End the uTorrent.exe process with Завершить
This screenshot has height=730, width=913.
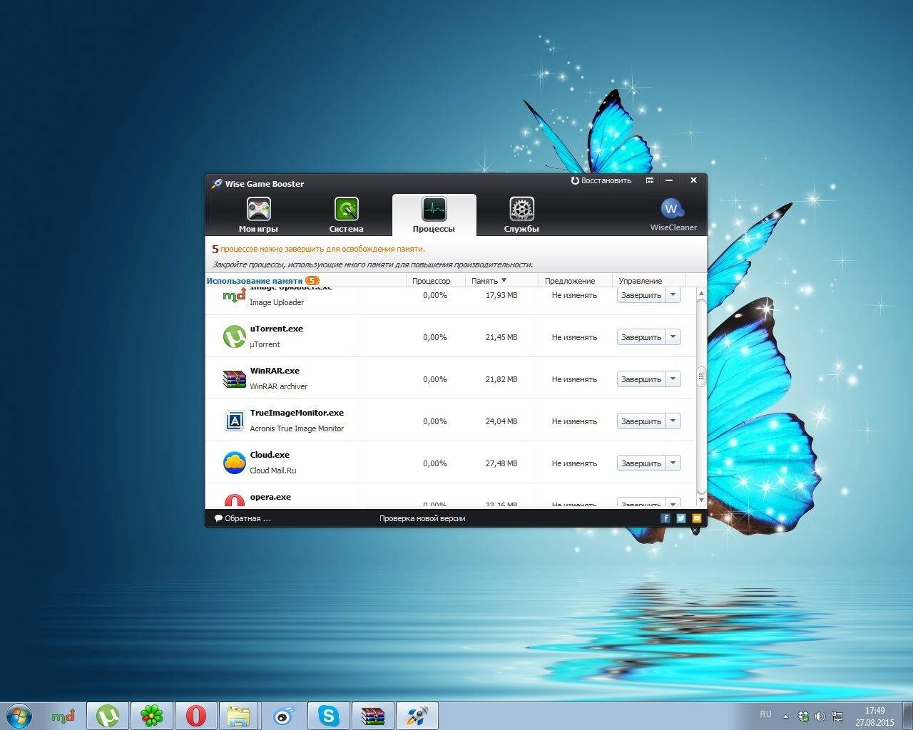641,337
